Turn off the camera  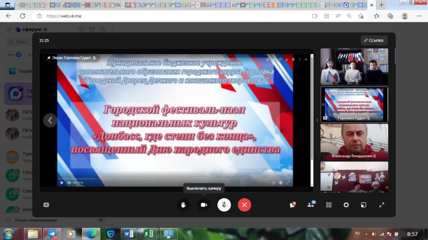[204, 205]
